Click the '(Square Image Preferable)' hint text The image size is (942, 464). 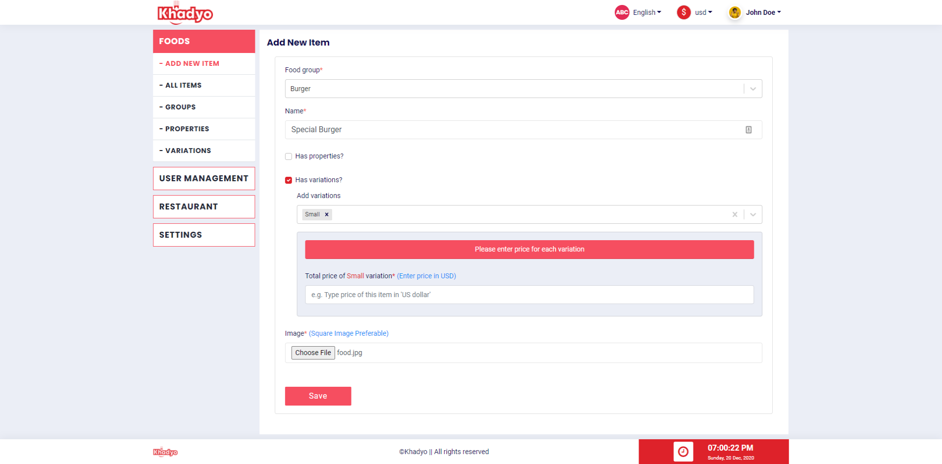click(x=348, y=333)
